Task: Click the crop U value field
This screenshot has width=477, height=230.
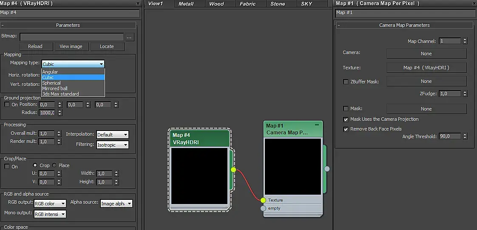Action: coord(47,173)
